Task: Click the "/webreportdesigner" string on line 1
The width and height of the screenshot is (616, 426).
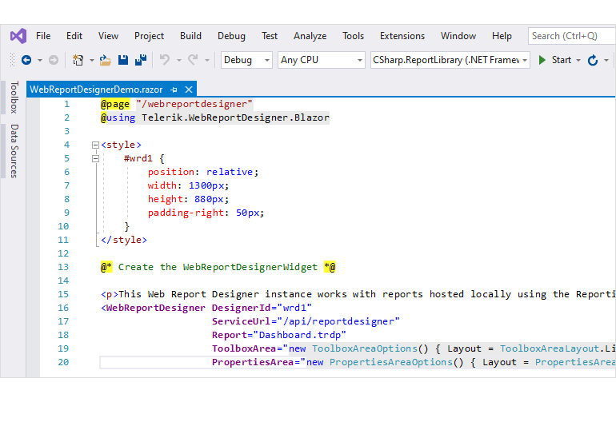Action: coord(194,104)
